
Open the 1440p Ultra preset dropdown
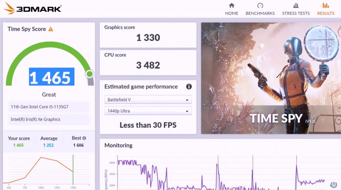tap(148, 111)
